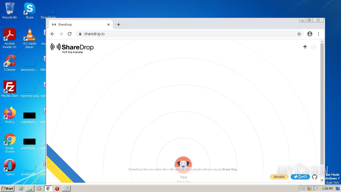The width and height of the screenshot is (341, 192).
Task: Open Acrobat Reader DC shortcut
Action: pos(10,38)
